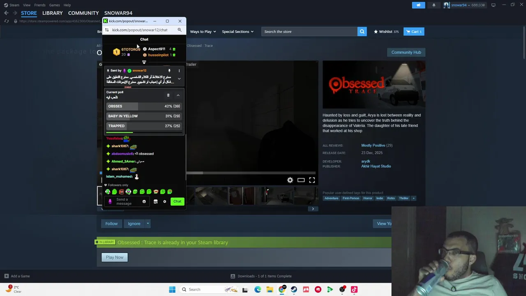The height and width of the screenshot is (296, 526).
Task: Unpin the pinned message by snowar12
Action: coord(169,71)
